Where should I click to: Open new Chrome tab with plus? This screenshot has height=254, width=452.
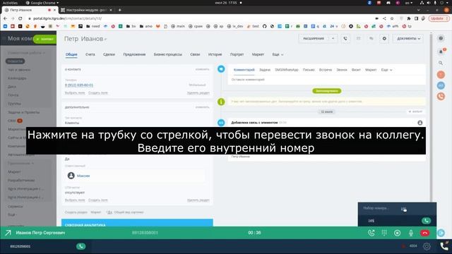coord(119,10)
